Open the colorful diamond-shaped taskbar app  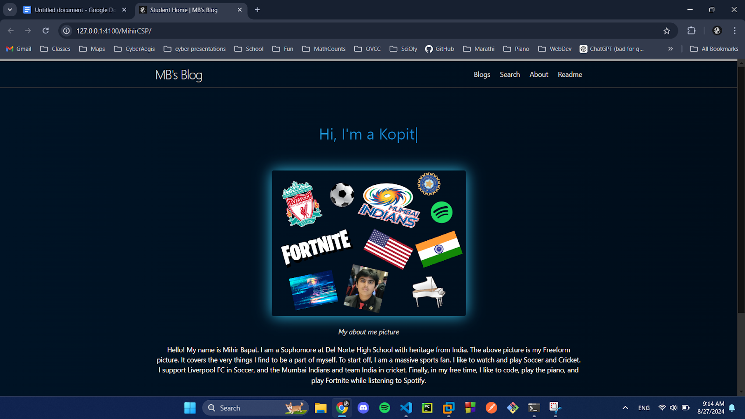[x=513, y=408]
